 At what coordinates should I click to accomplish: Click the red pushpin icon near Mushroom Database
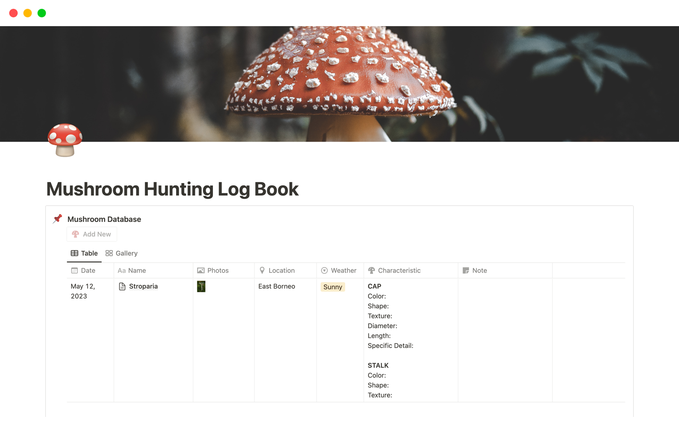[x=57, y=219]
